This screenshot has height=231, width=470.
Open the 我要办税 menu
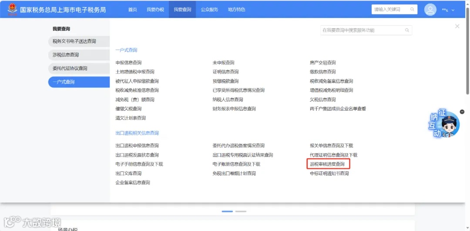(155, 9)
